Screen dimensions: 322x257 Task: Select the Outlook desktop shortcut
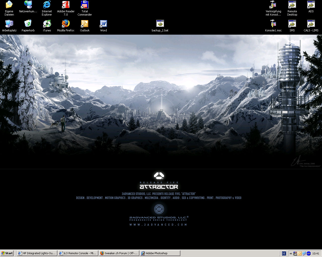click(x=85, y=24)
